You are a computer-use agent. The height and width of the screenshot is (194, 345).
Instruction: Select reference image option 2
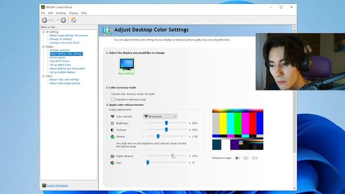[245, 158]
